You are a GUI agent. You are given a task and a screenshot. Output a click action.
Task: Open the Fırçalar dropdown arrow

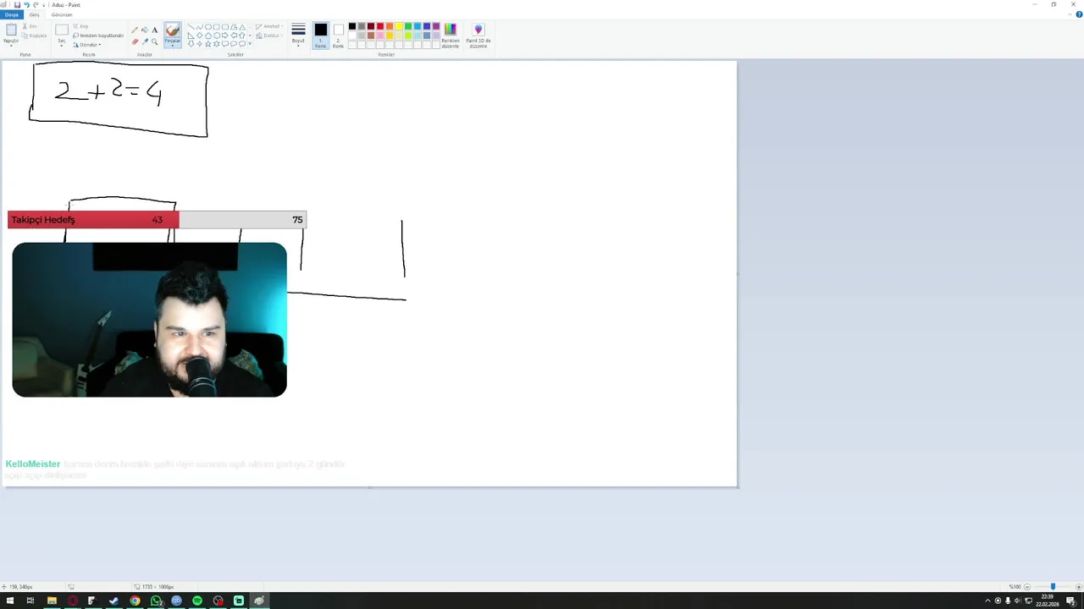pyautogui.click(x=173, y=46)
